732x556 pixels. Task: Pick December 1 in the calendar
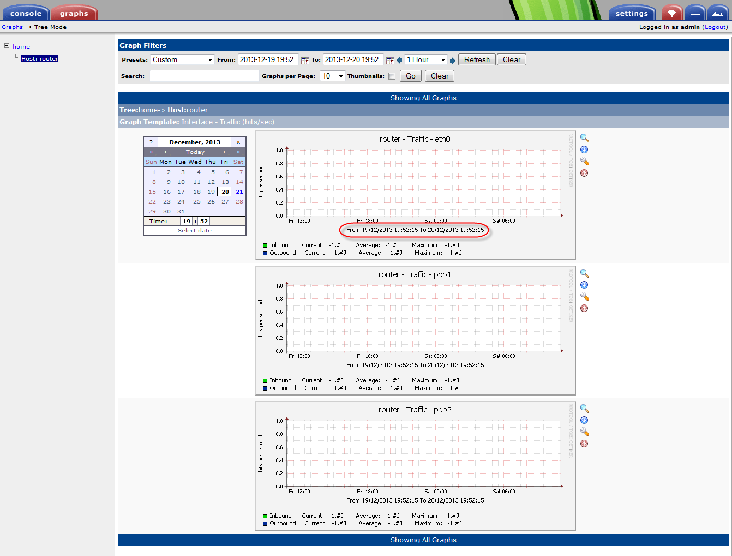tap(153, 172)
